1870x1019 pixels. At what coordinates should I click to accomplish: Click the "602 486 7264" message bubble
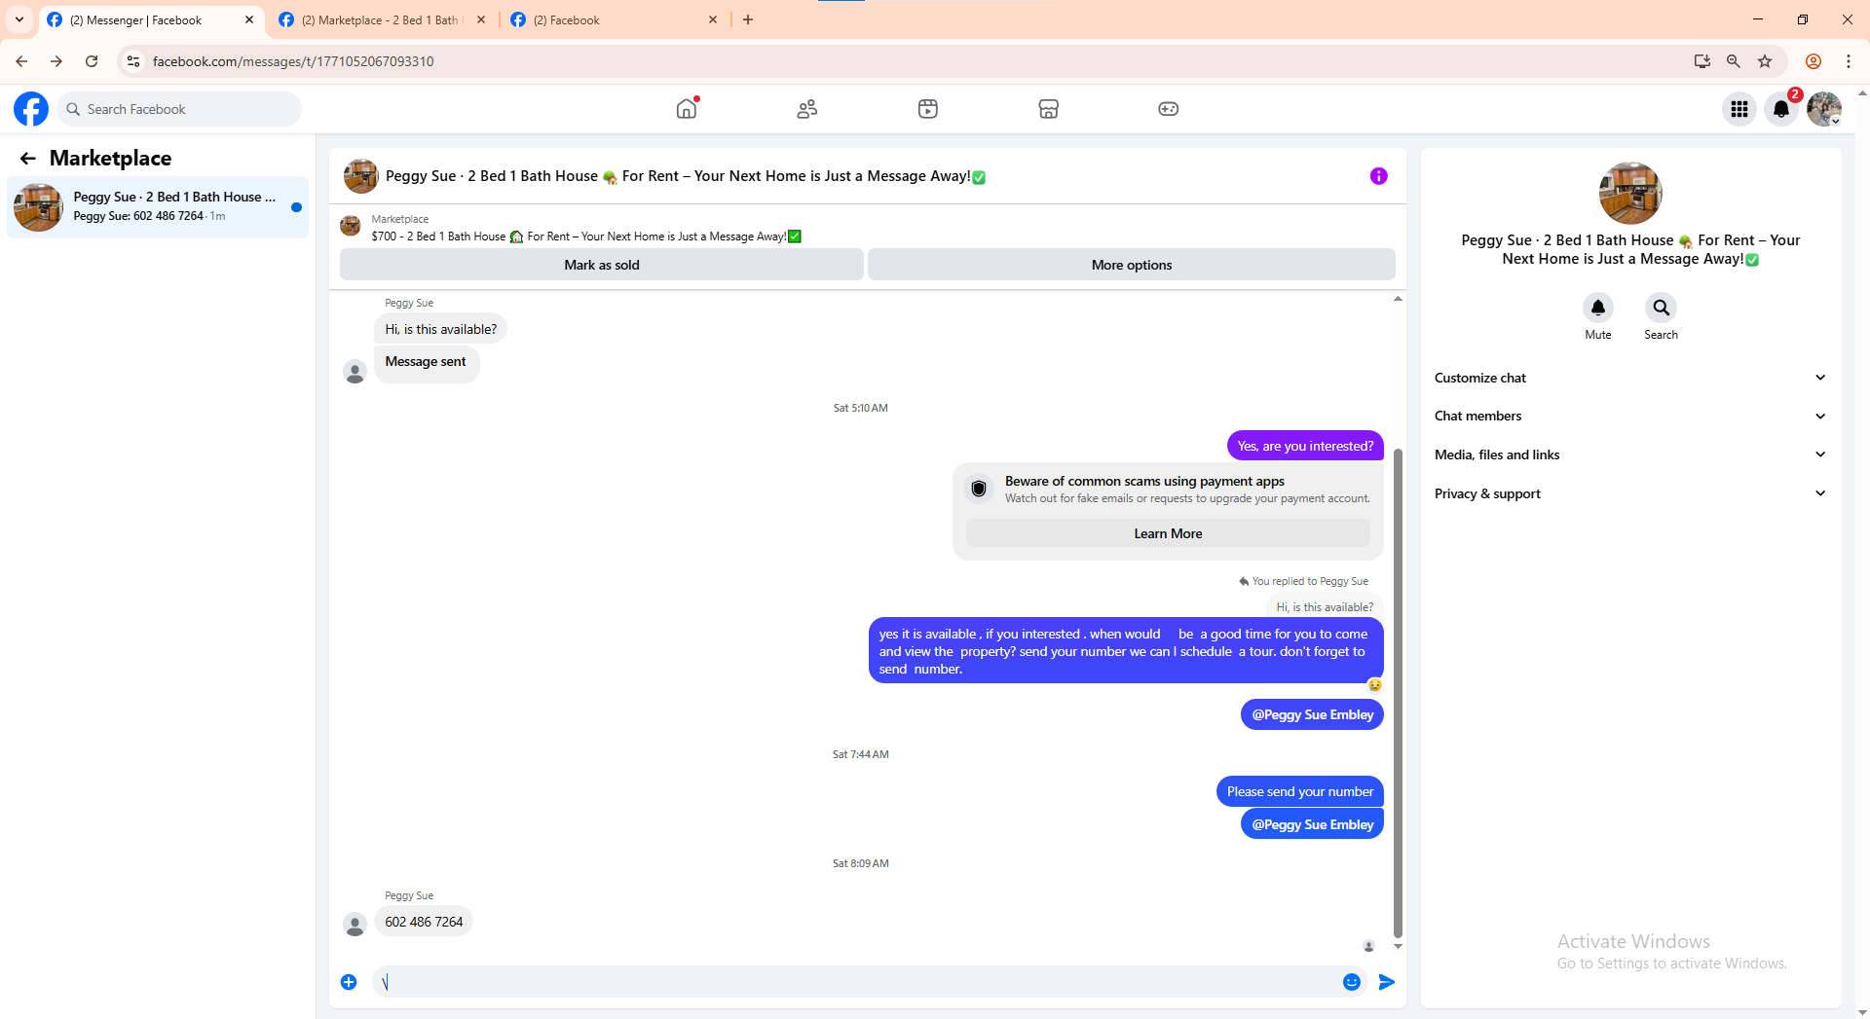pos(424,922)
